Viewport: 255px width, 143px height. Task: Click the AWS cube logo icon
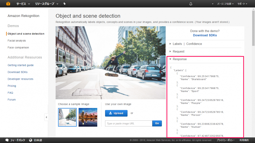tap(8, 4)
